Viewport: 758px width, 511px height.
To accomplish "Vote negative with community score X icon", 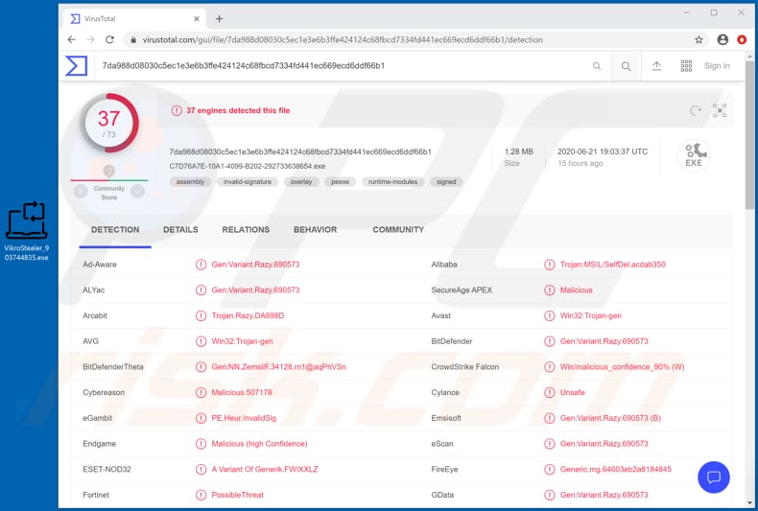I will point(81,192).
